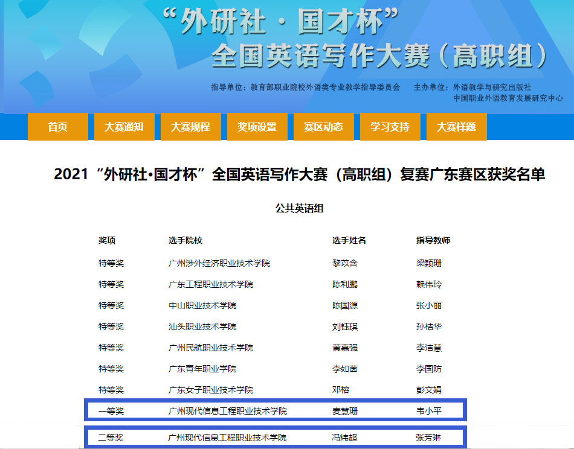Open the 奖项设置 menu item

pos(257,127)
